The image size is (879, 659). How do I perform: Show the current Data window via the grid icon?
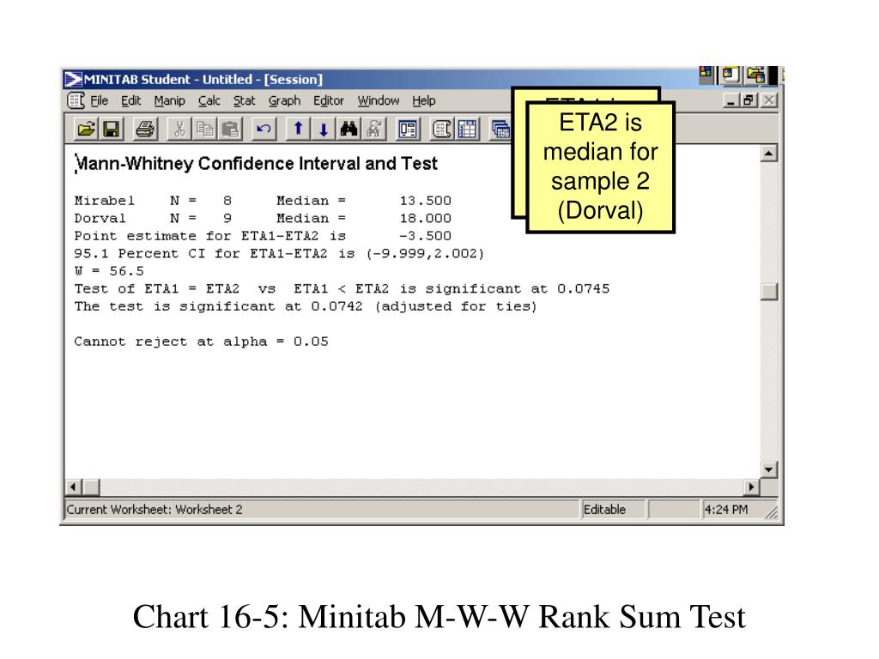point(467,130)
